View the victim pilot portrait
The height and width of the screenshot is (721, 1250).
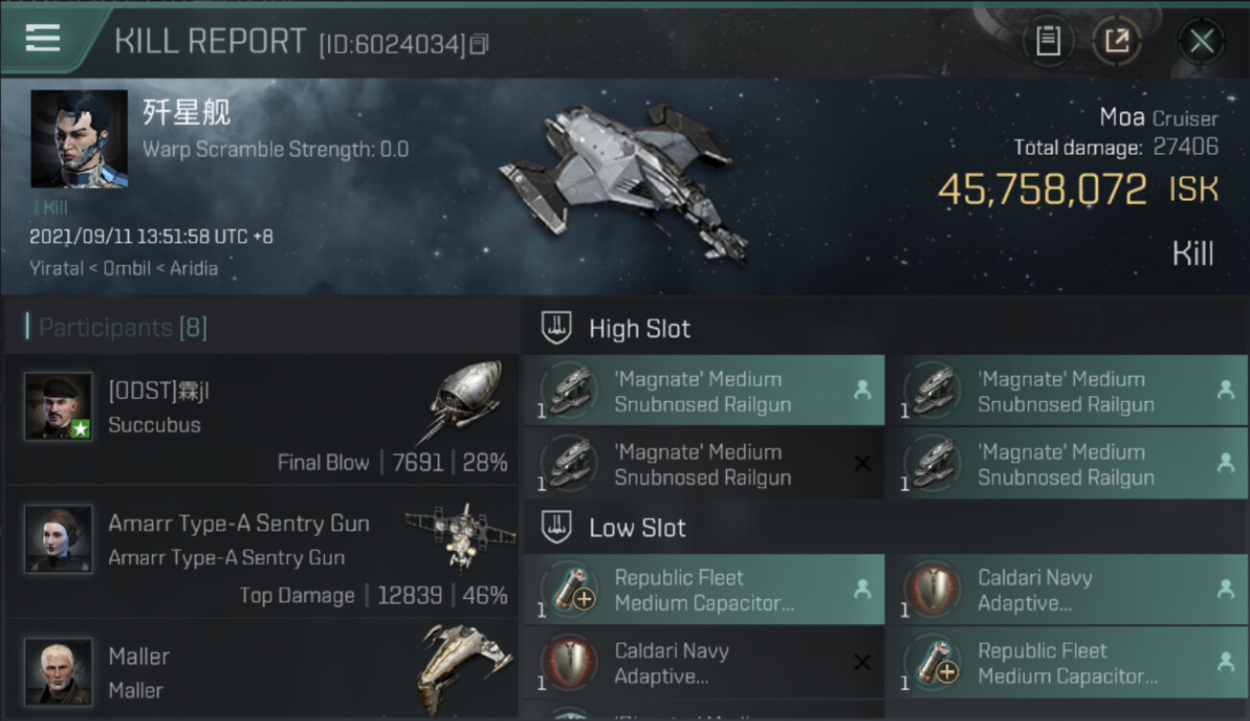point(79,138)
